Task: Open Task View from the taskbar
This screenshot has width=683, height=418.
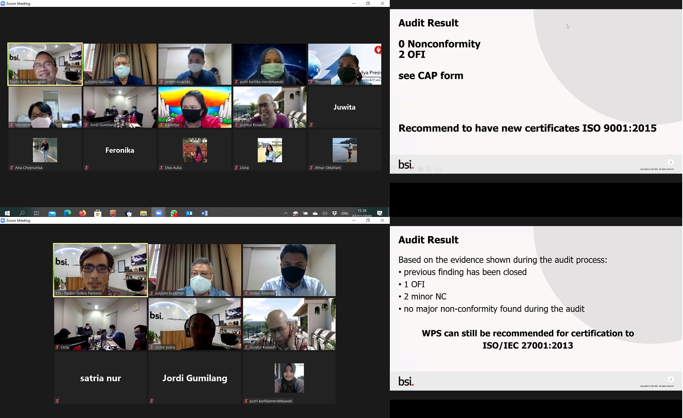Action: (x=37, y=213)
